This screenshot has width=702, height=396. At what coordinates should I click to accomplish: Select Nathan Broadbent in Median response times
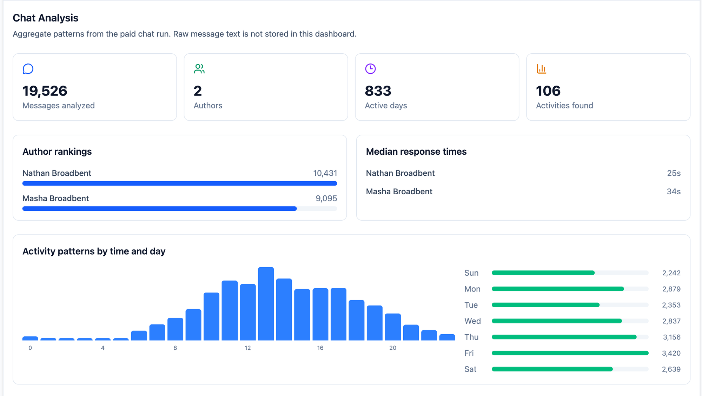click(x=400, y=173)
